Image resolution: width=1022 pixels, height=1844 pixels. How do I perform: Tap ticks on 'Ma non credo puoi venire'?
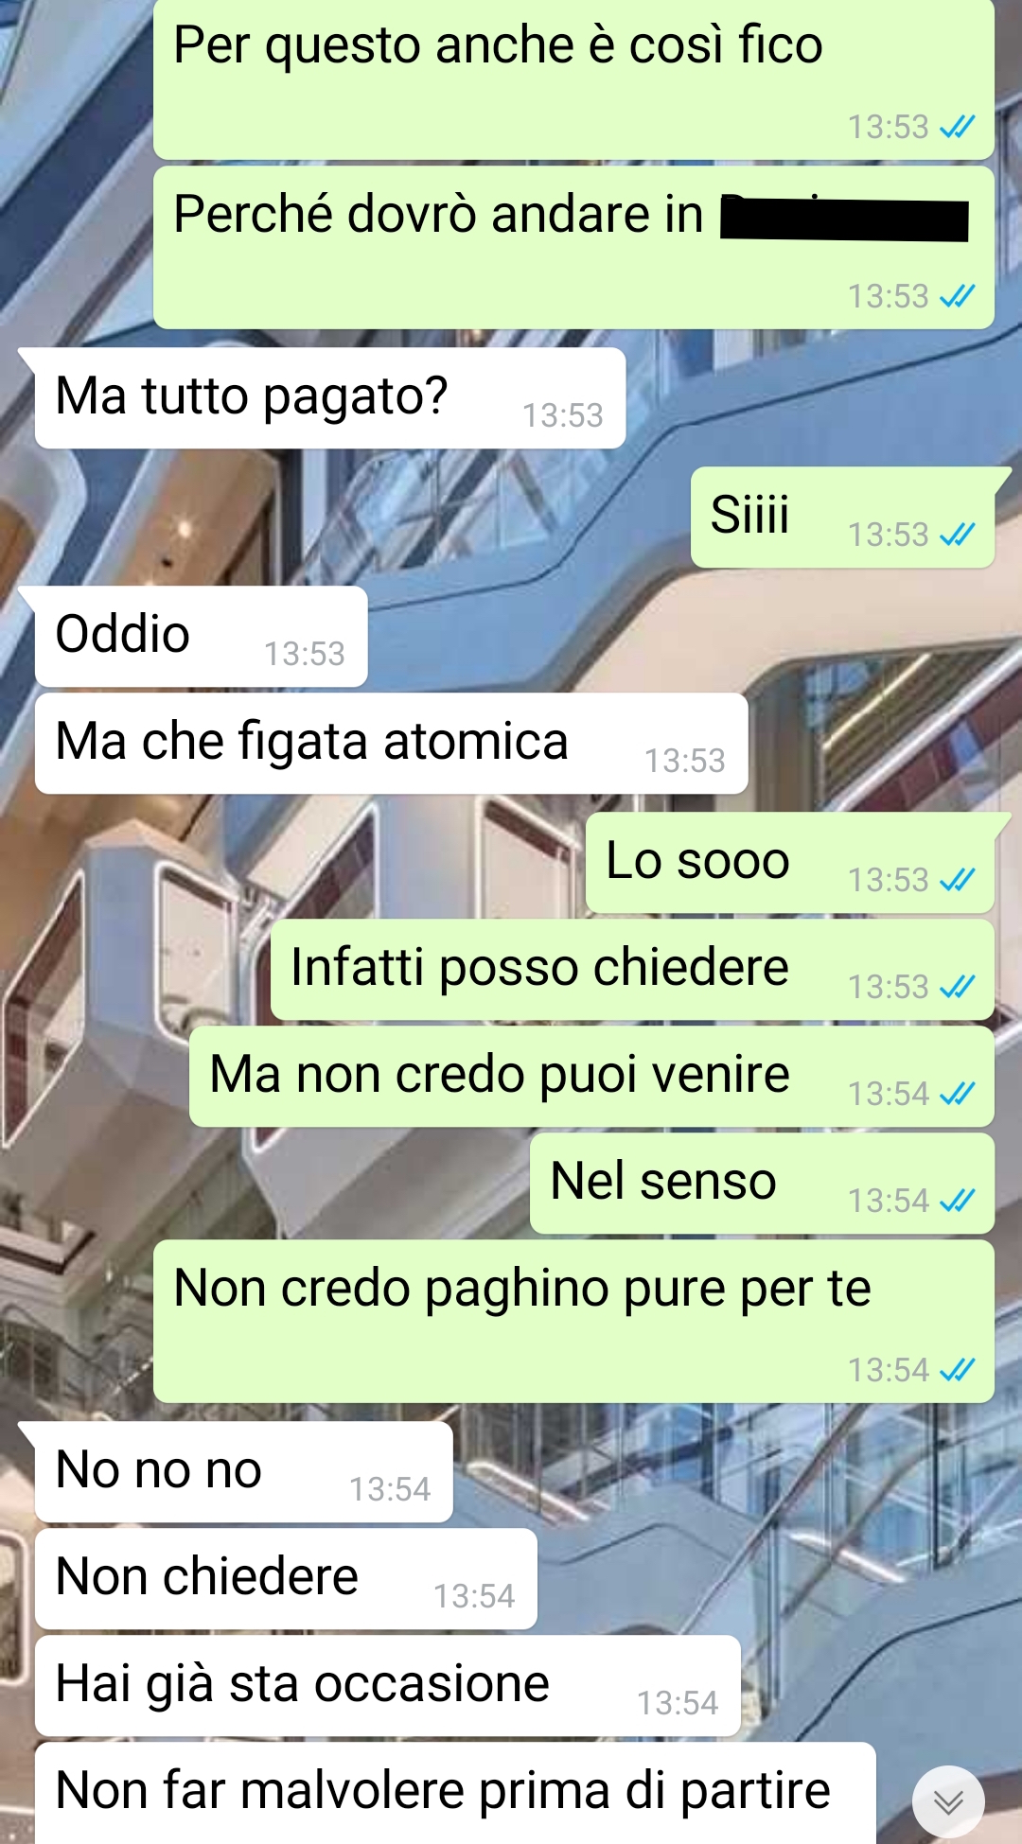click(957, 1094)
